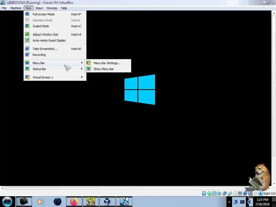Click the monitor tray icon
276x207 pixels.
[242, 202]
